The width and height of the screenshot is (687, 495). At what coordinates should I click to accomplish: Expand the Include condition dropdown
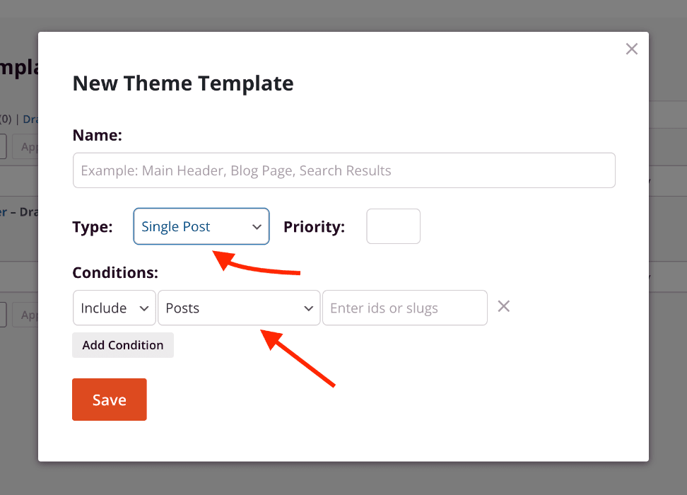point(114,308)
